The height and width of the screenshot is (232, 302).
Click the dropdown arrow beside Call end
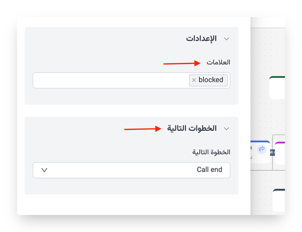(44, 170)
